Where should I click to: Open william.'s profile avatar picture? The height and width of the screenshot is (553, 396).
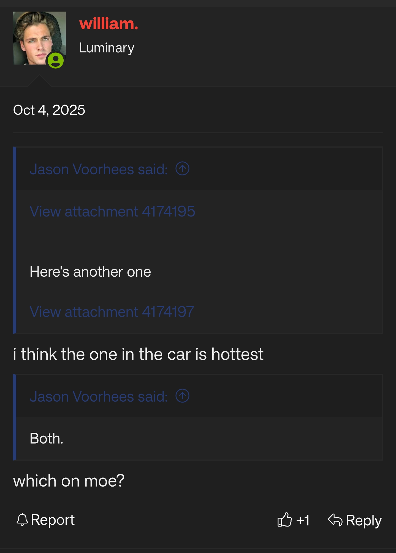(39, 38)
